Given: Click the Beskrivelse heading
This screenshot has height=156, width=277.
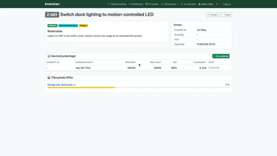Looking at the screenshot, I should pos(55,31).
